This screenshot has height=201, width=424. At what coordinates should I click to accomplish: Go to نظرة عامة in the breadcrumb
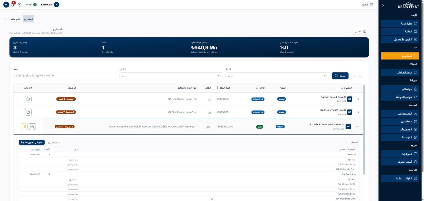(x=15, y=19)
